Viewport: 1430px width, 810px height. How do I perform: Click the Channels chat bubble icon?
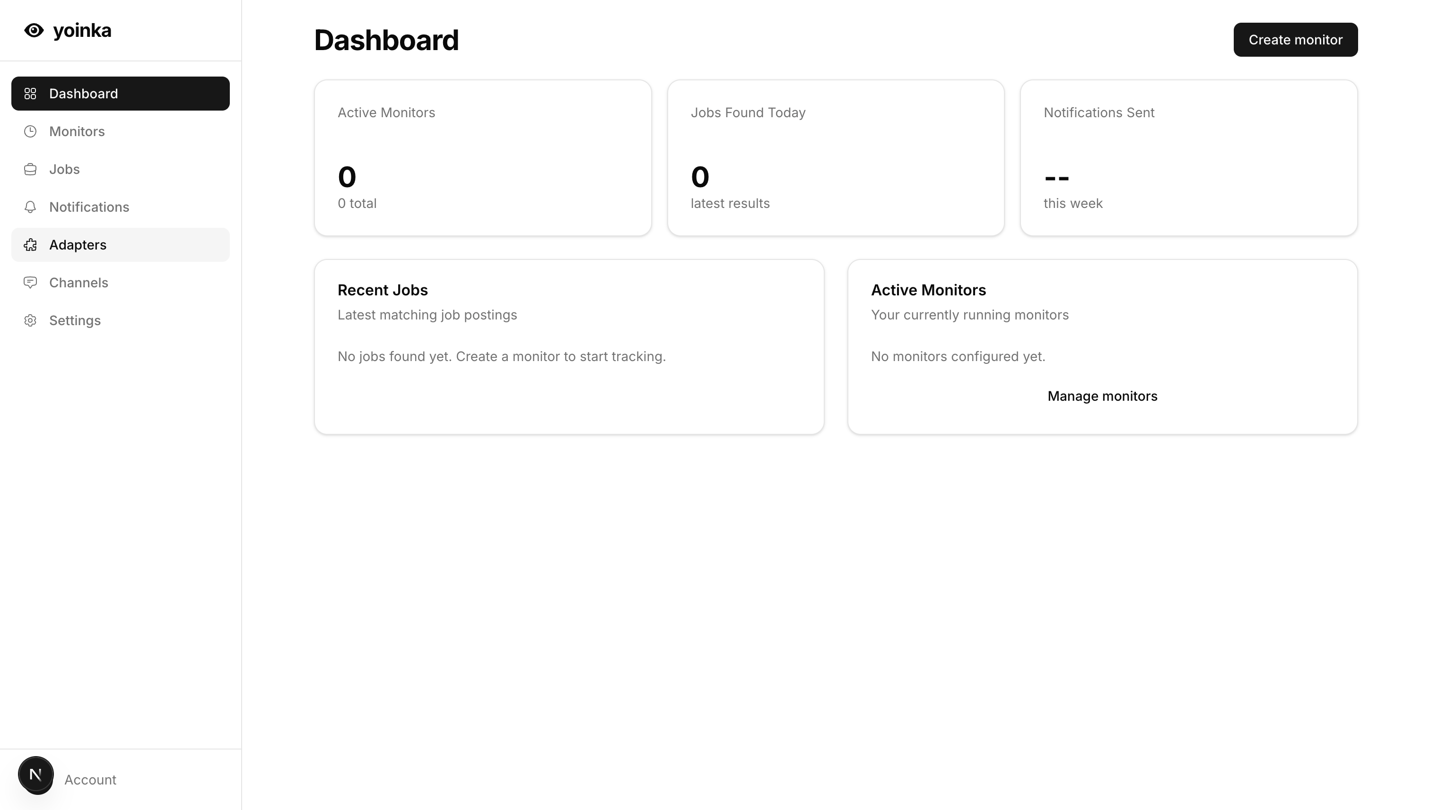[x=31, y=283]
